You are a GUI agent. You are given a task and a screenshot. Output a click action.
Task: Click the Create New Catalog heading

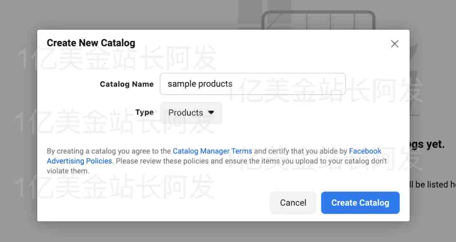[91, 43]
